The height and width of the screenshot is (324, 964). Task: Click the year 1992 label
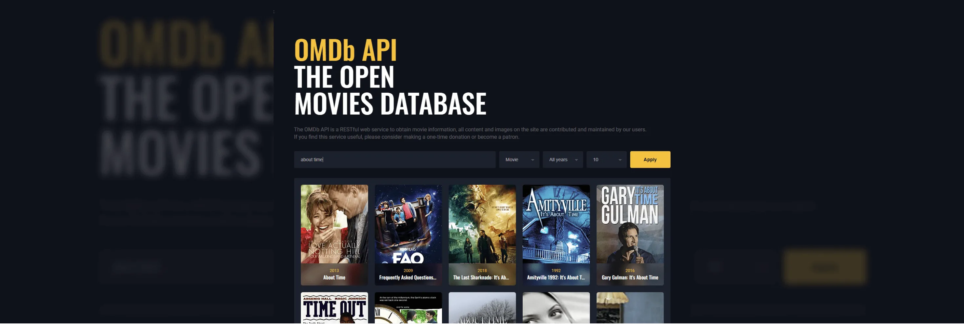coord(556,271)
